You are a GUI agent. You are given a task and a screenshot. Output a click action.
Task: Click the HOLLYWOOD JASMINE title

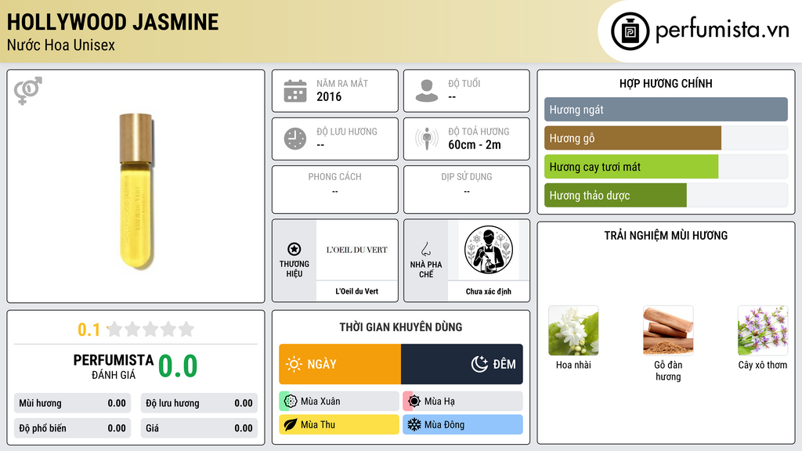tap(113, 22)
